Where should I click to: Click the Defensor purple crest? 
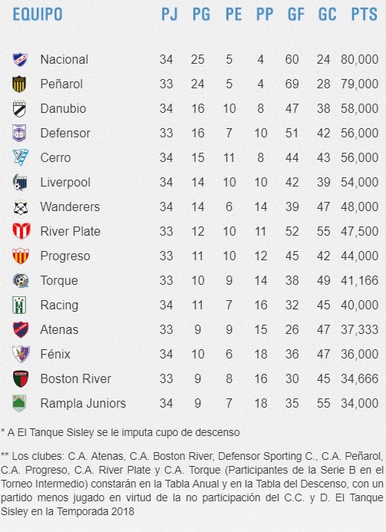click(19, 133)
